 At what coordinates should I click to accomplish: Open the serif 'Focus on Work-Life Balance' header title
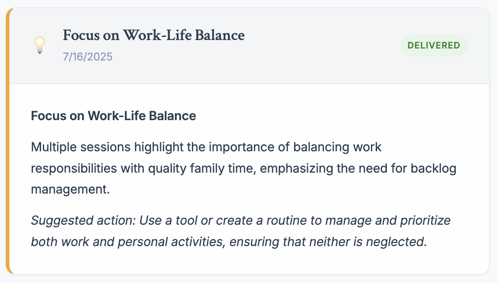(x=154, y=35)
